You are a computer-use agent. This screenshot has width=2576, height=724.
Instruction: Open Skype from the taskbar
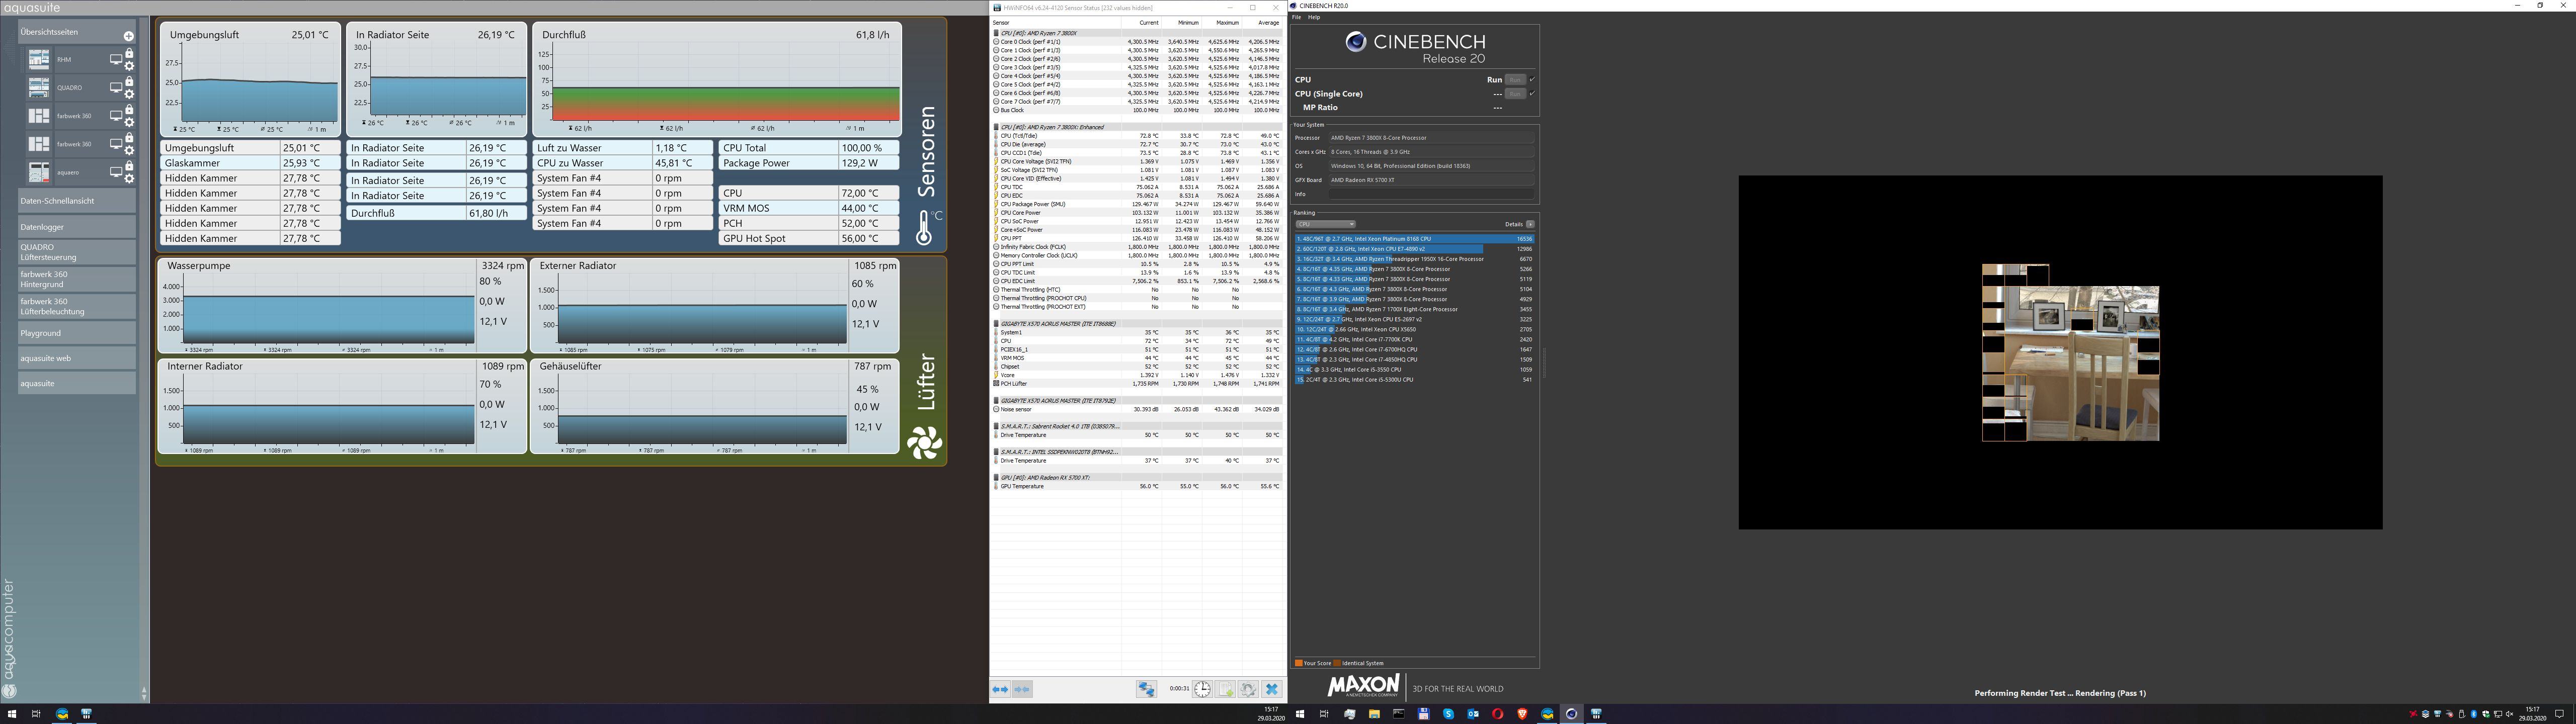click(1448, 714)
